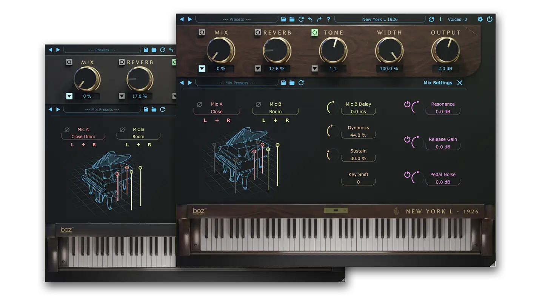Open the New York L 1926 instrument selector
This screenshot has width=545, height=297.
379,19
